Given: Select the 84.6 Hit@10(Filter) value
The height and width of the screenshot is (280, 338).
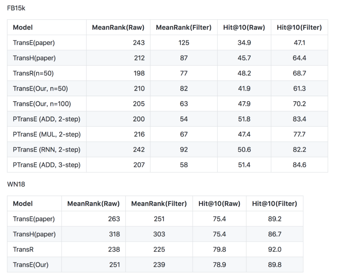Looking at the screenshot, I should (x=299, y=165).
